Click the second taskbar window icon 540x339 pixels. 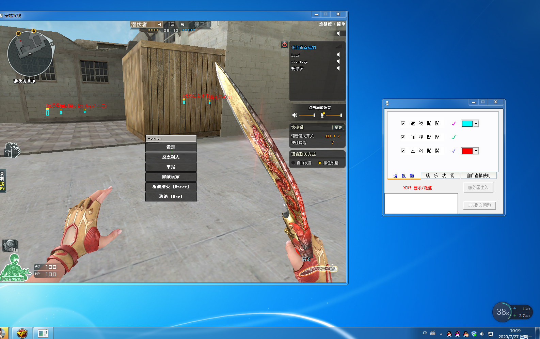43,333
